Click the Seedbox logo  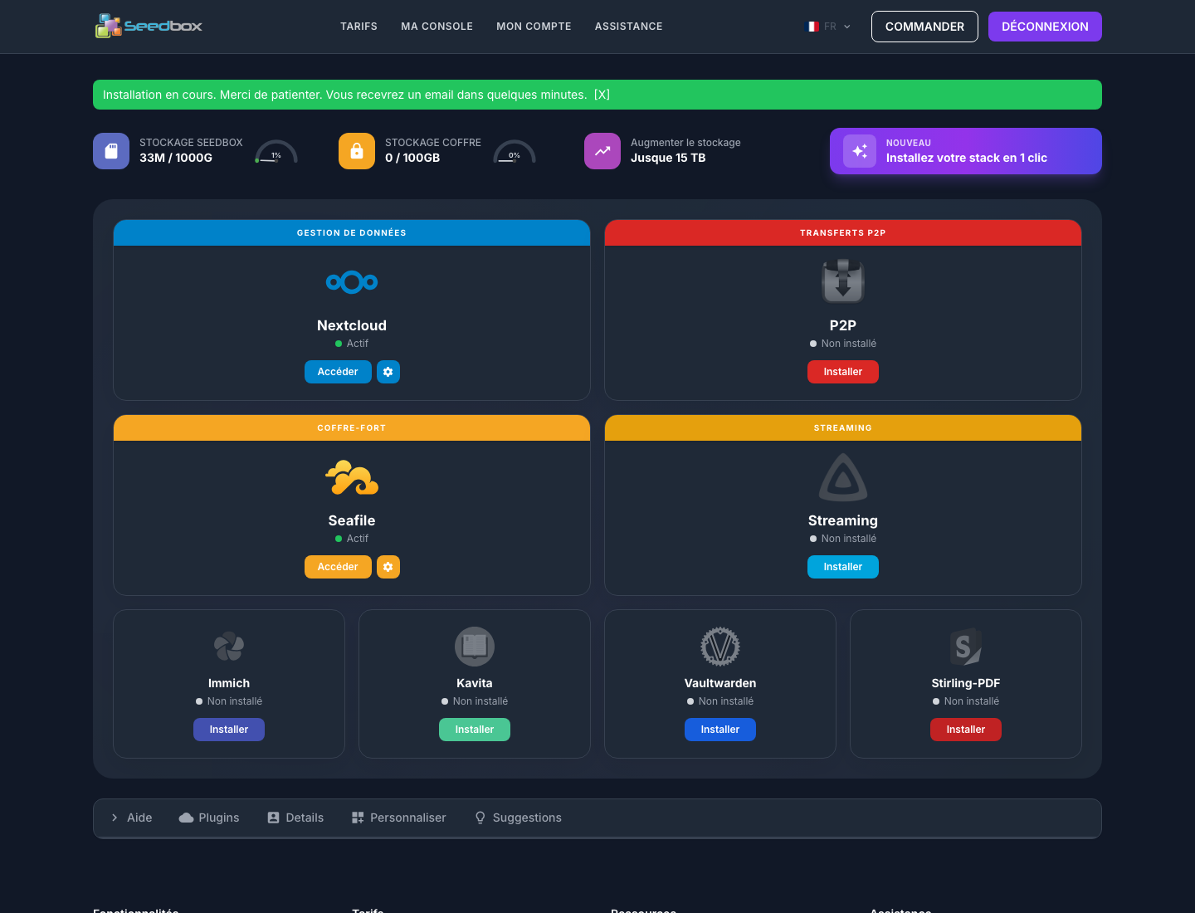pyautogui.click(x=149, y=26)
